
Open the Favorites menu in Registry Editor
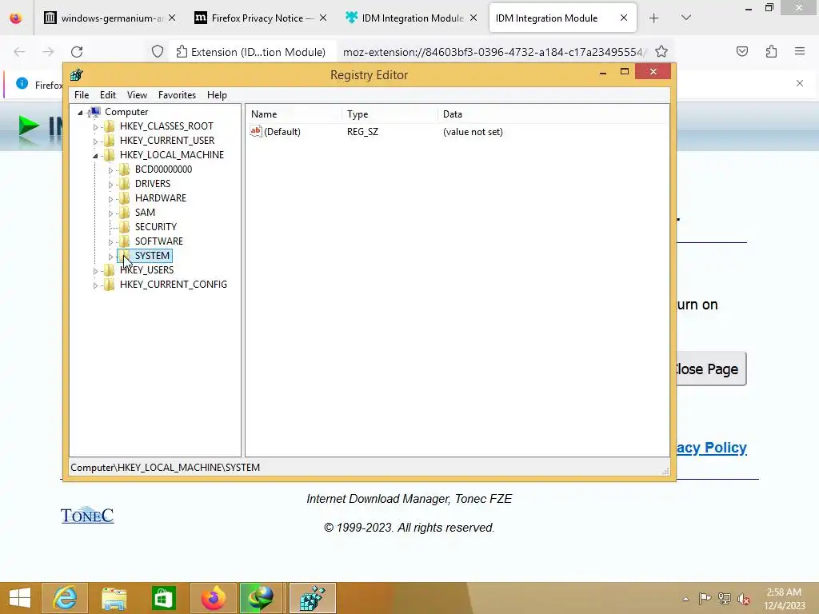tap(177, 95)
